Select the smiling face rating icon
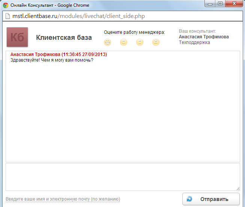 (123, 42)
